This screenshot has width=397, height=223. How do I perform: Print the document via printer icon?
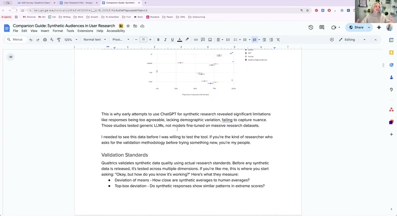(45, 40)
